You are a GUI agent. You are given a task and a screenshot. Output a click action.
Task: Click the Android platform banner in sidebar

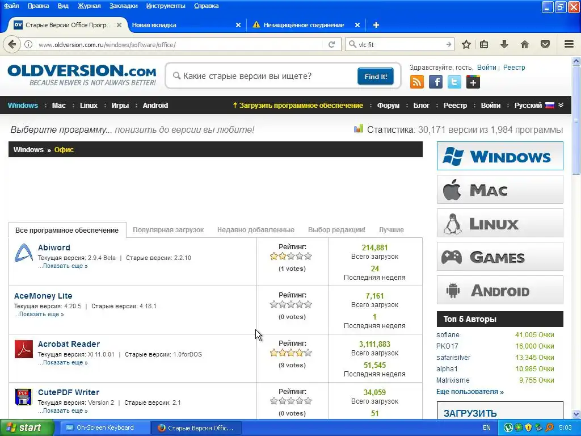pyautogui.click(x=500, y=290)
